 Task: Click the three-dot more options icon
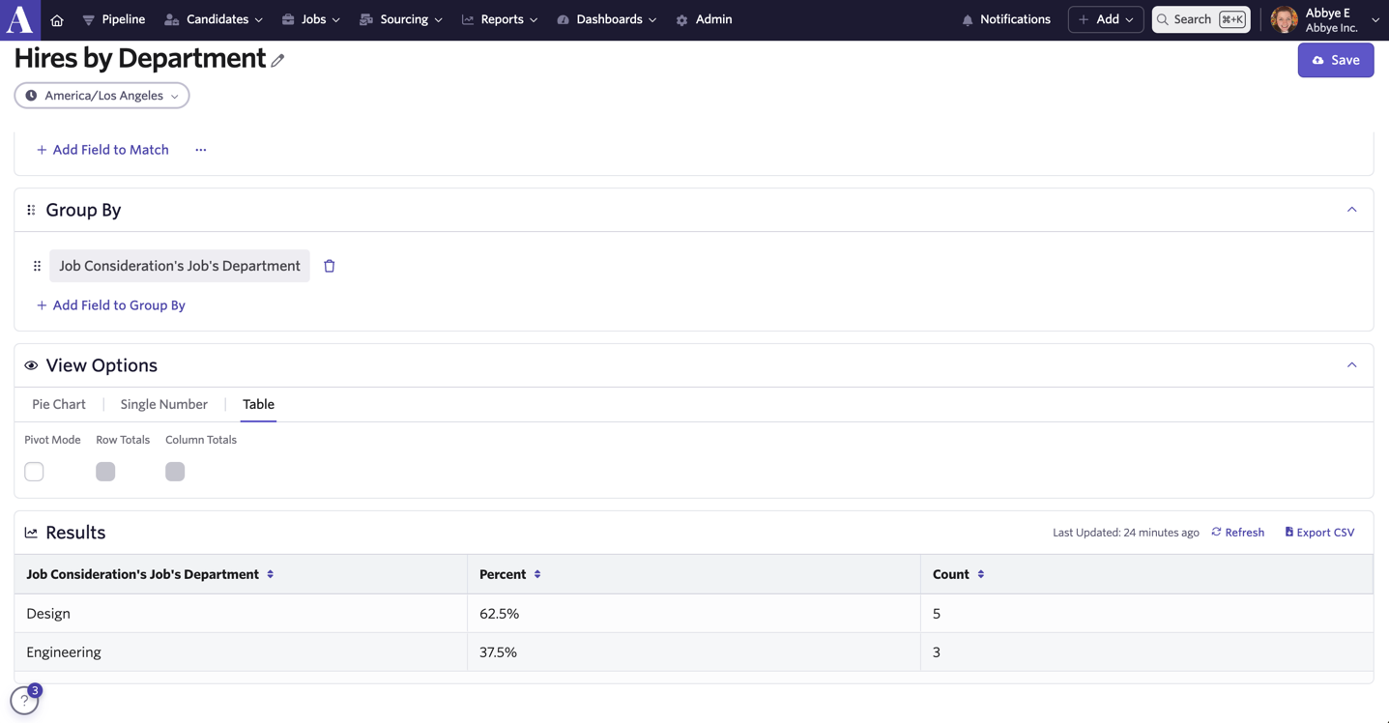(x=201, y=150)
